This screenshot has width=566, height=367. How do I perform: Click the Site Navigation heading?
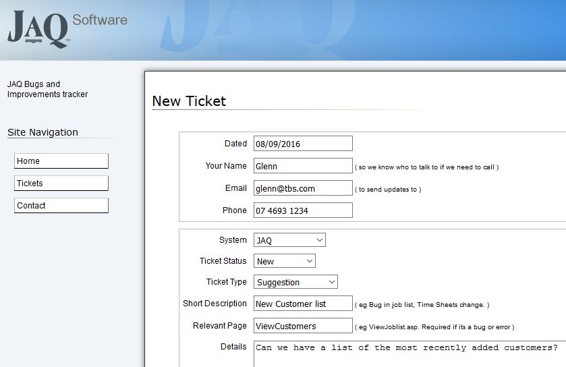[43, 132]
